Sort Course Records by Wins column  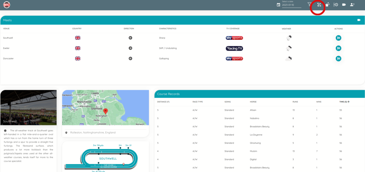[319, 102]
